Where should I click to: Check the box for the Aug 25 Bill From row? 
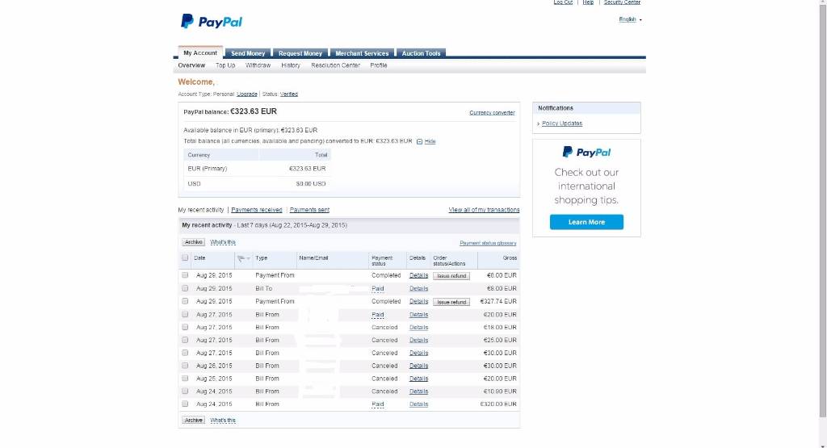coord(185,379)
